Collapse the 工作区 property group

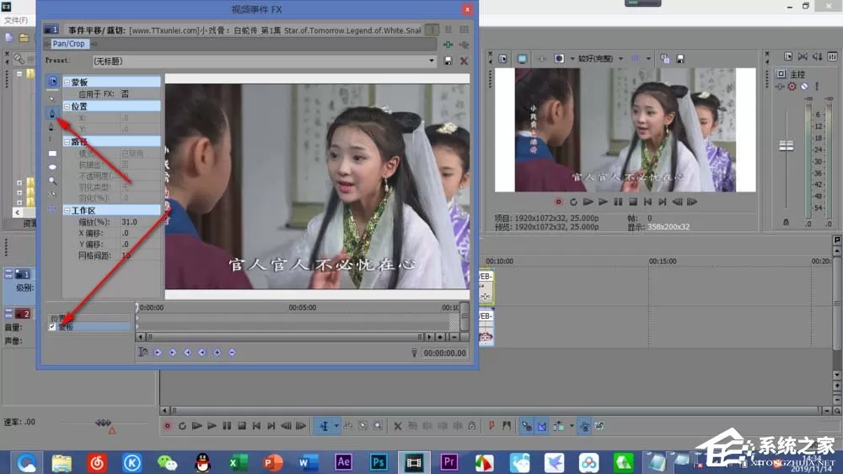(x=67, y=210)
